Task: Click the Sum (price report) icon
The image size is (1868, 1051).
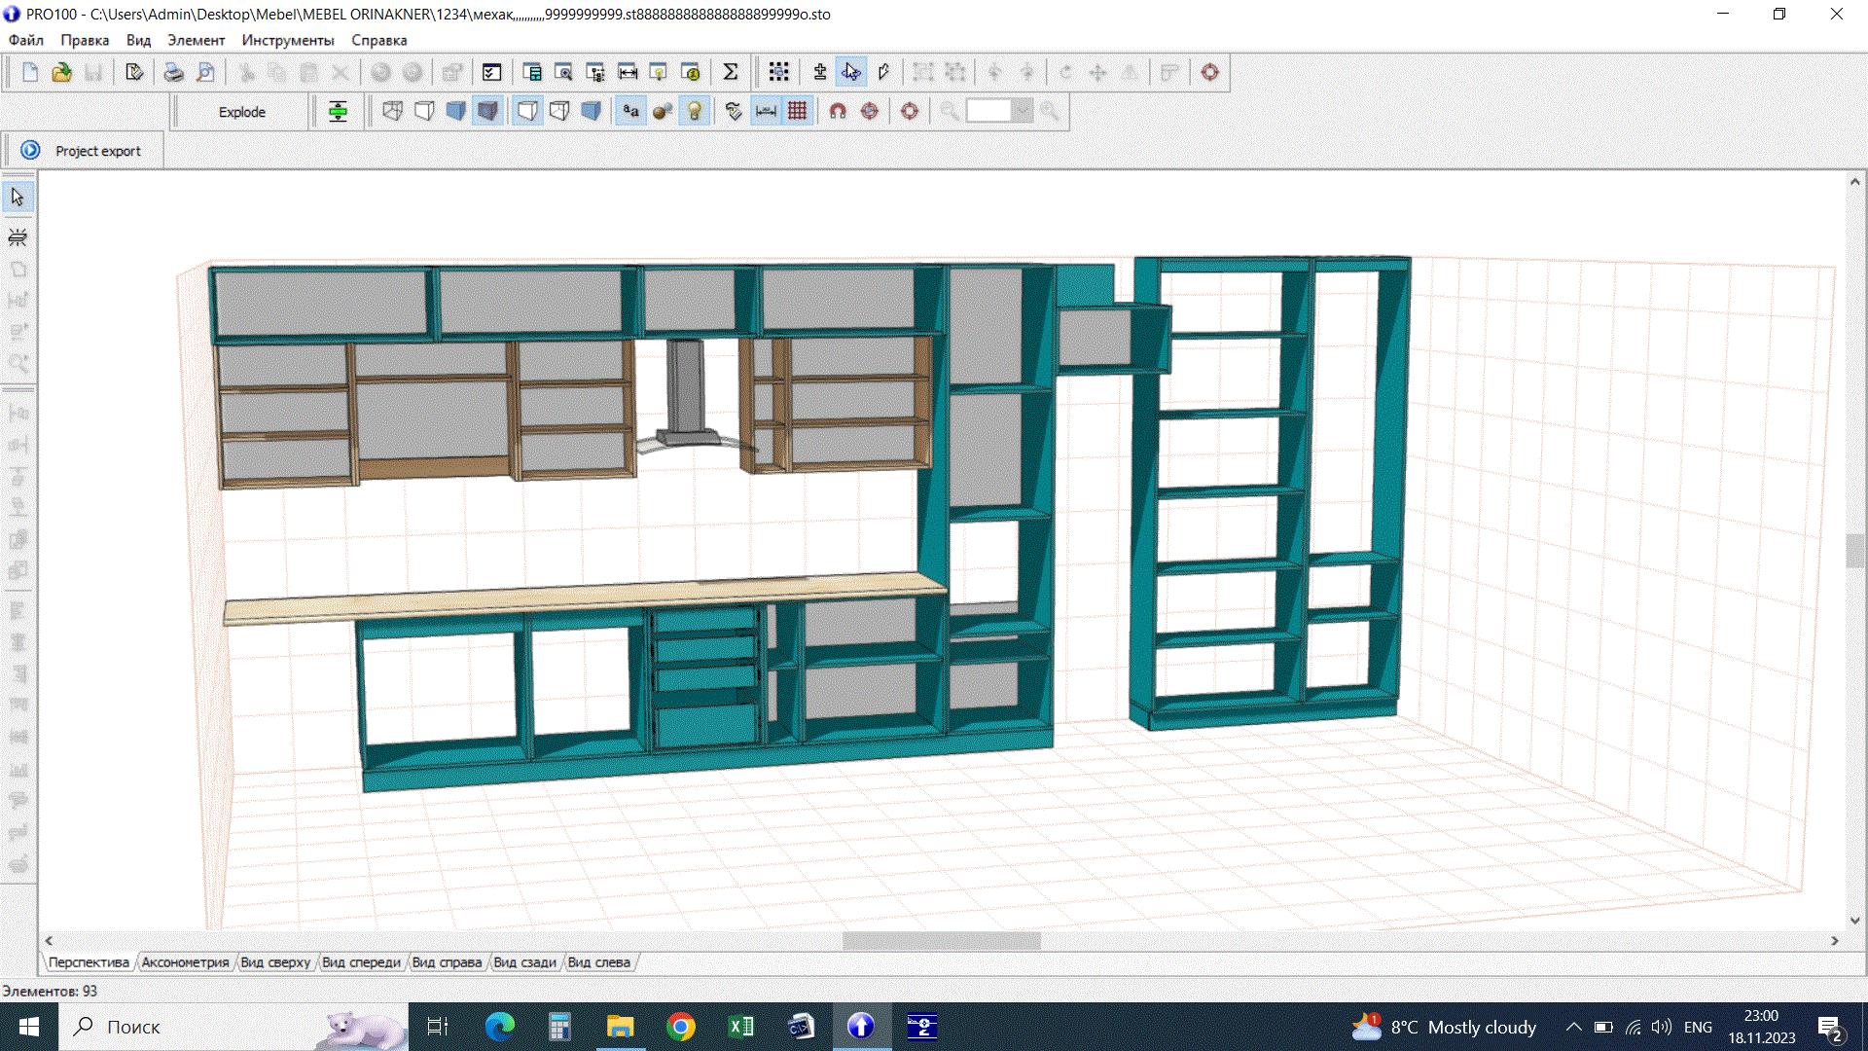Action: [731, 71]
